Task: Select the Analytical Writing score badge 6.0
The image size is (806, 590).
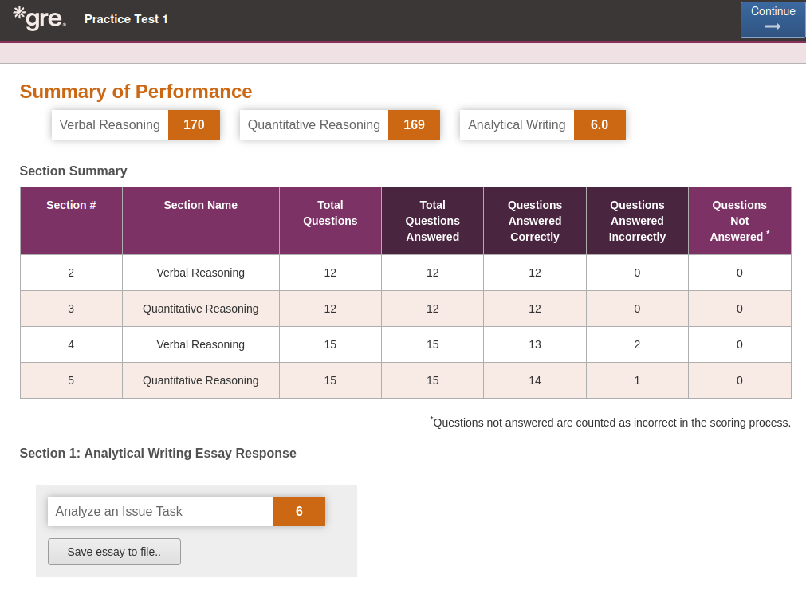Action: click(600, 124)
